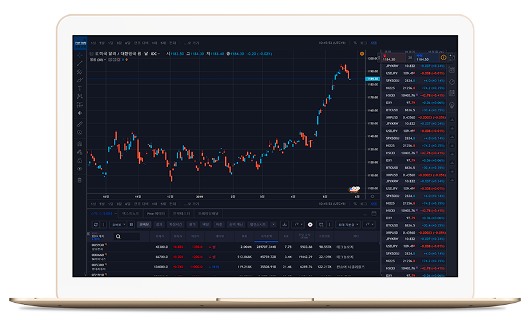Set range to 연초 대비 above the chart

click(141, 43)
